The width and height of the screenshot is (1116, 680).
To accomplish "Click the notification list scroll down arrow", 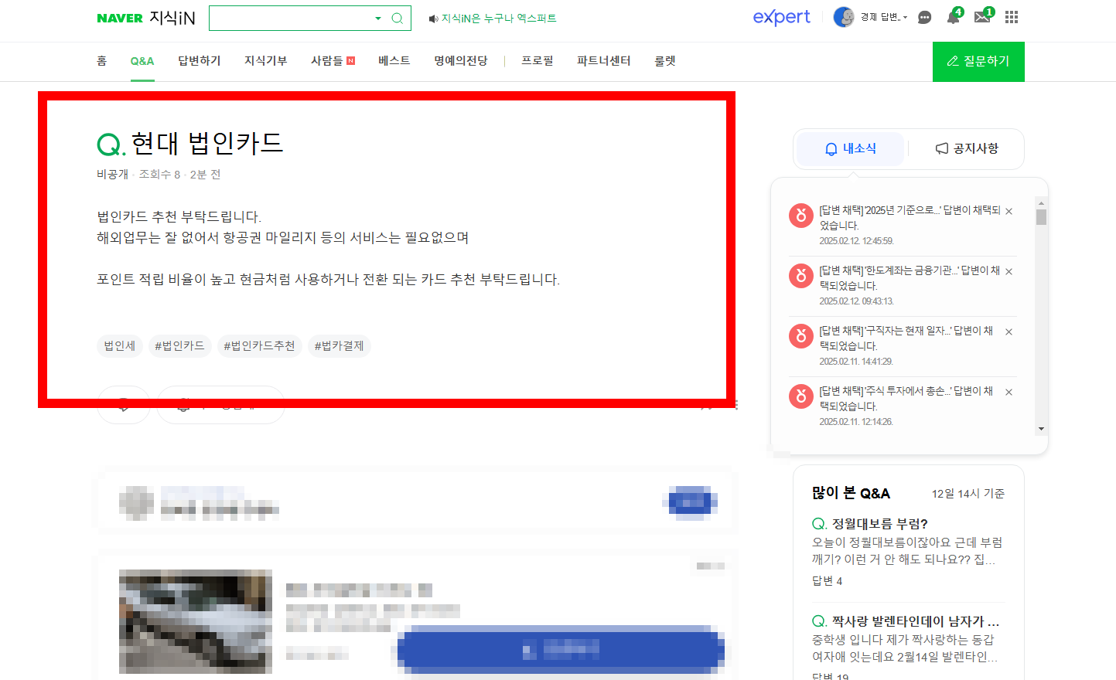I will coord(1042,429).
